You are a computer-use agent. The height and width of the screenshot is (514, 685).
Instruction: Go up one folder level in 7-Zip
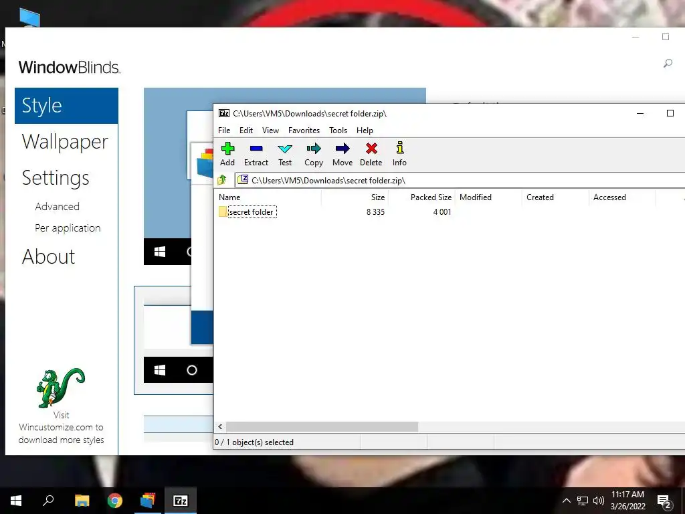(x=222, y=179)
